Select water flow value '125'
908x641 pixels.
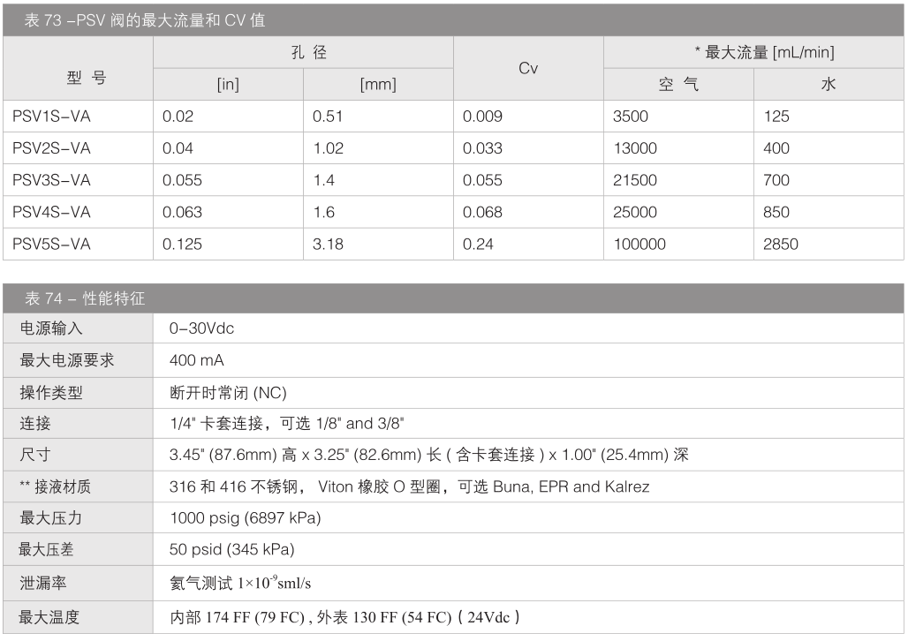tap(776, 117)
